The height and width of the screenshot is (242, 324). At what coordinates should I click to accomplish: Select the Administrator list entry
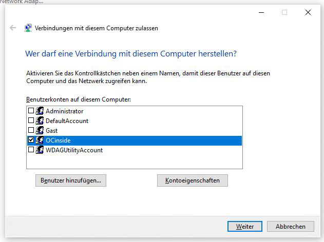pos(135,111)
